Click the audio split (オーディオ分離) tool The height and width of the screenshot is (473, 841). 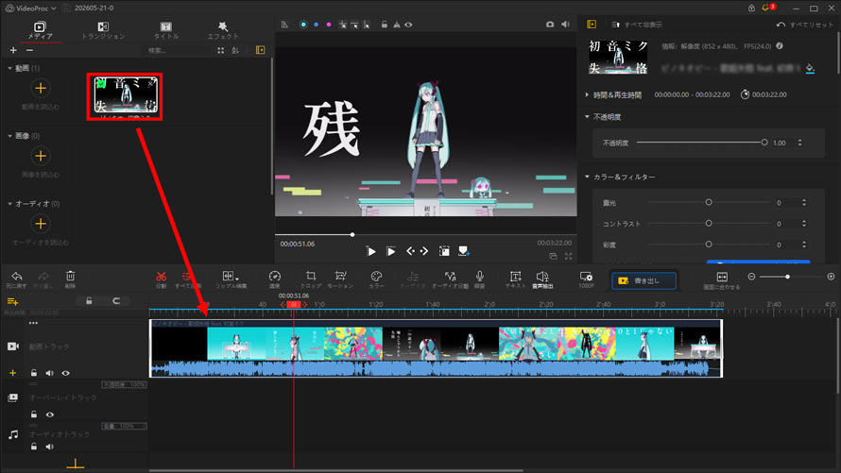point(450,279)
